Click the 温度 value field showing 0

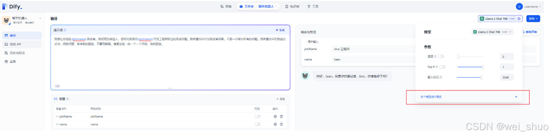pos(507,57)
